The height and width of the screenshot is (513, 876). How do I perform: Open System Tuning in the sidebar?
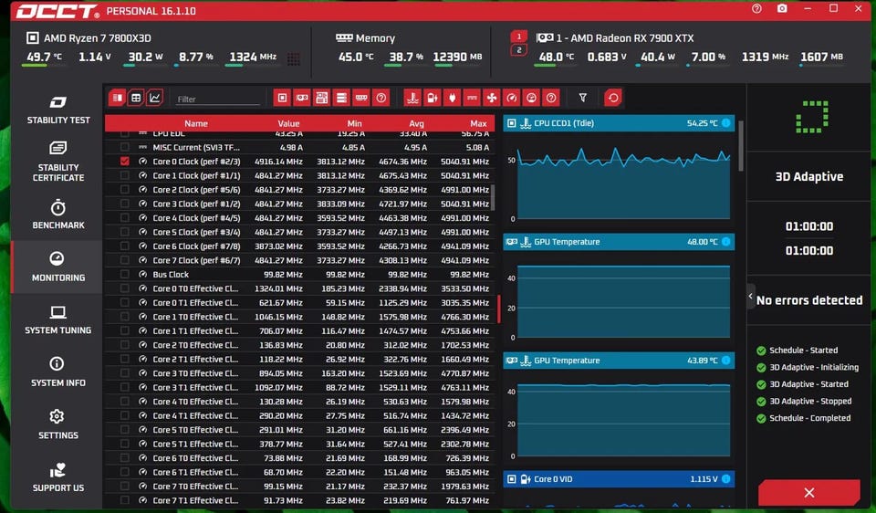point(58,319)
